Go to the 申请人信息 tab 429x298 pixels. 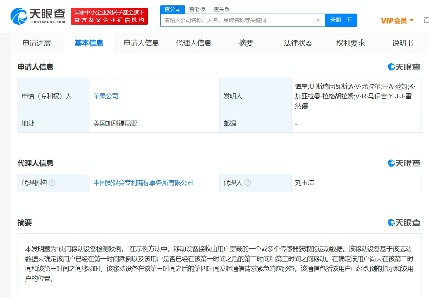tap(141, 43)
